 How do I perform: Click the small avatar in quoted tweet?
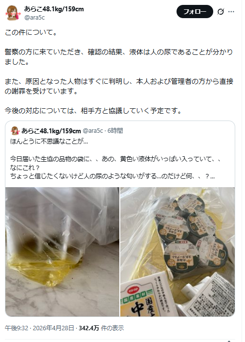click(x=15, y=131)
